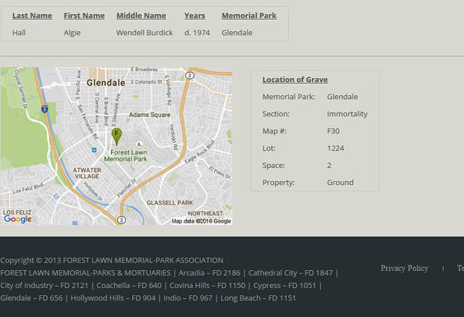Sort by Last Name column header
464x317 pixels.
tap(32, 16)
